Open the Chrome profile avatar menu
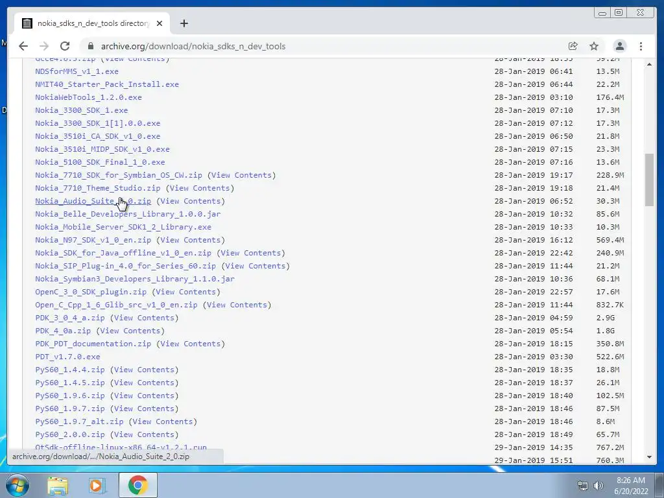664x498 pixels. (619, 46)
